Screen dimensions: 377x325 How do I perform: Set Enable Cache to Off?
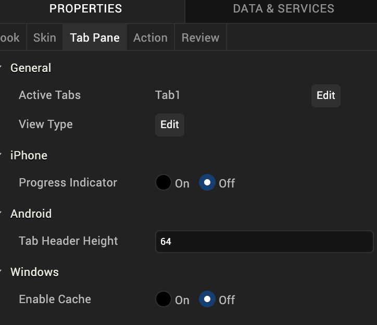(207, 299)
